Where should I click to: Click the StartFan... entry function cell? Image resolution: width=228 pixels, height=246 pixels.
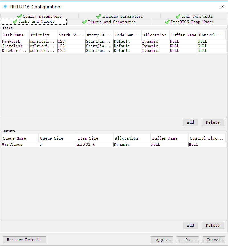tap(99, 41)
